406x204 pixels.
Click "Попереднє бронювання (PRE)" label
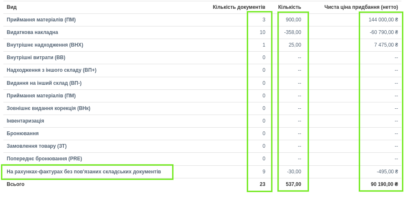[x=44, y=159]
